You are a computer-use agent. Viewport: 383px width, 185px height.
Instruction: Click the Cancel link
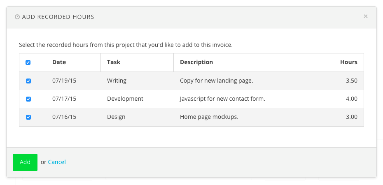click(57, 162)
